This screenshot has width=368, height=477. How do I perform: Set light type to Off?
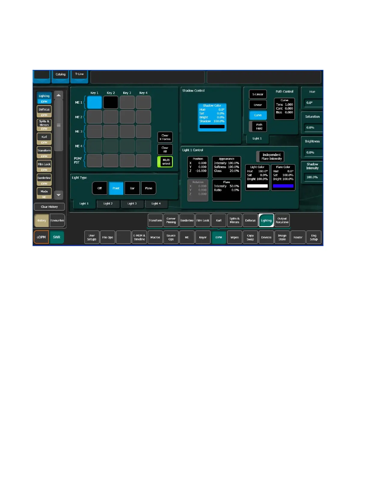point(100,188)
